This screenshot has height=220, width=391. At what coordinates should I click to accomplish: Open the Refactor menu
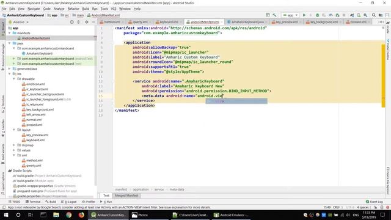pyautogui.click(x=73, y=9)
